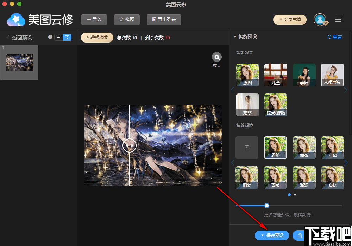
Task: Apply the 儿童 smart effect
Action: point(276,75)
